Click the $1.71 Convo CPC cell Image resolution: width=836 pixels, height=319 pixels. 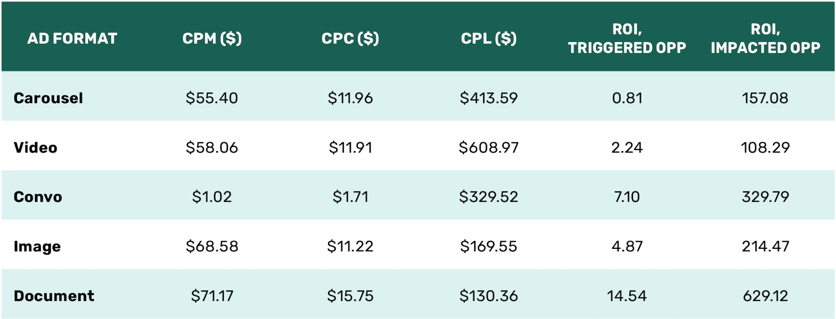tap(350, 197)
